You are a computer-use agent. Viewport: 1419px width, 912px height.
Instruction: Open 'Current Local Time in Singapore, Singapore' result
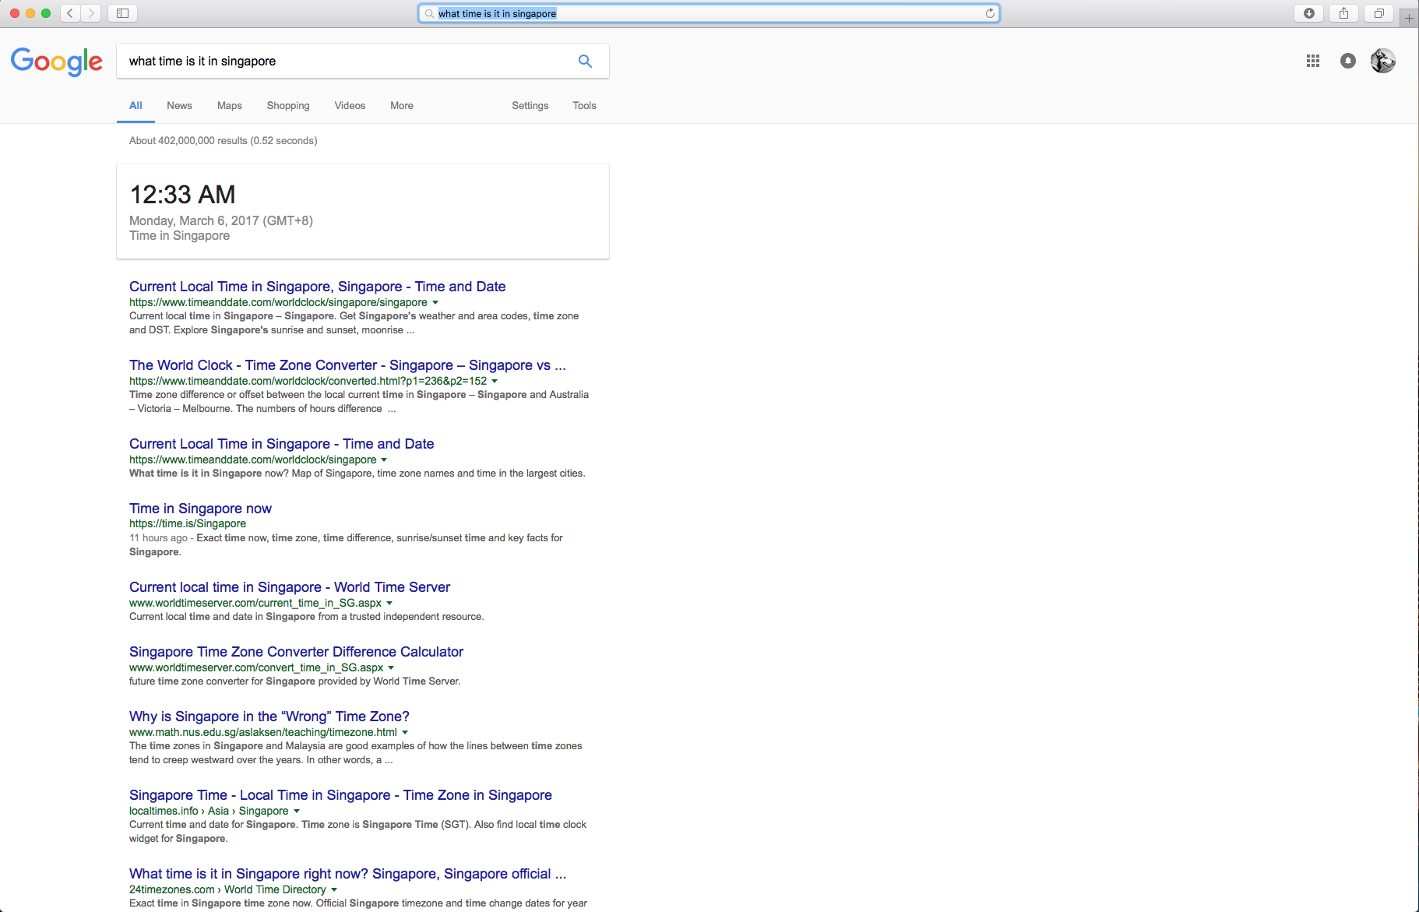click(318, 287)
